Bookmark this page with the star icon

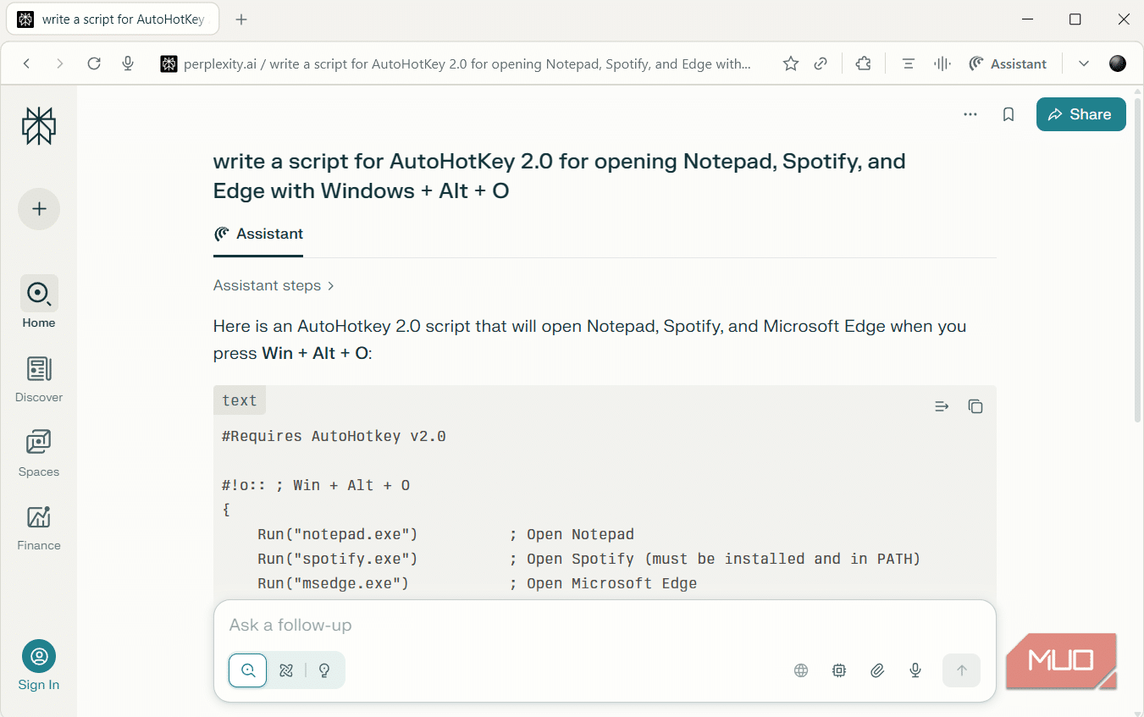click(x=791, y=63)
